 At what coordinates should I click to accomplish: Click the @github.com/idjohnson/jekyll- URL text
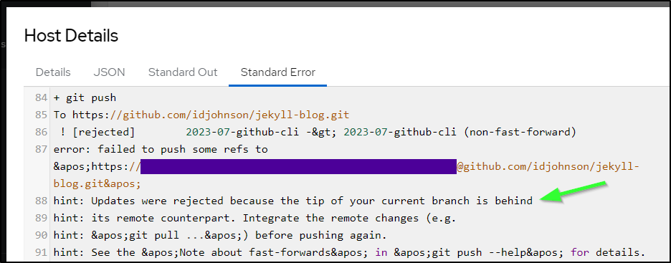tap(548, 166)
